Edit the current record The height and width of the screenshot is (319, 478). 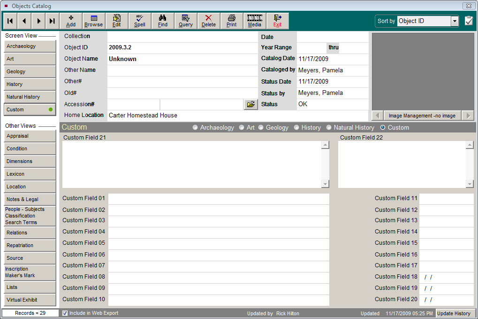point(116,21)
